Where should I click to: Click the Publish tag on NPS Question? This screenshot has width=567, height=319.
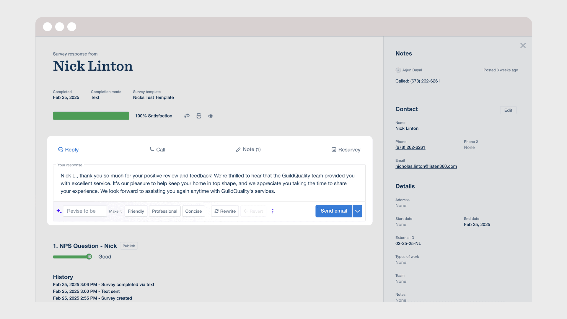129,246
